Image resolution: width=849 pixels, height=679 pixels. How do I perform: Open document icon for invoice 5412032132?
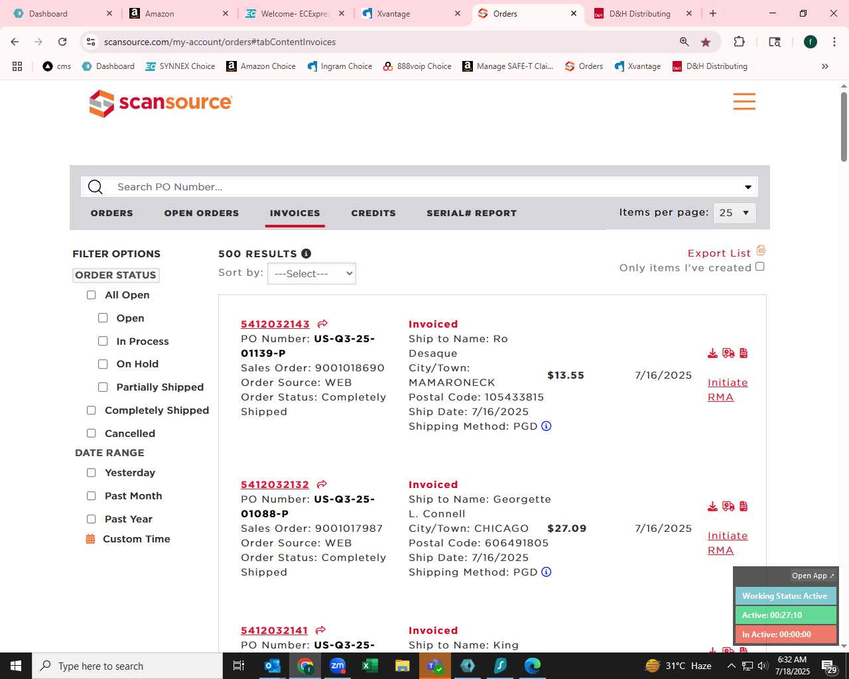pos(744,507)
